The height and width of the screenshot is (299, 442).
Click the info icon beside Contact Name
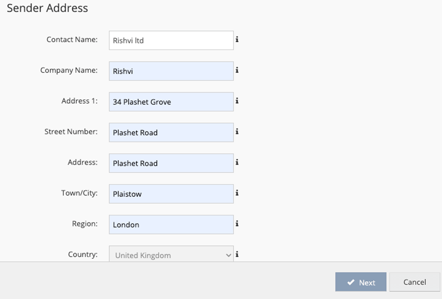pyautogui.click(x=237, y=40)
